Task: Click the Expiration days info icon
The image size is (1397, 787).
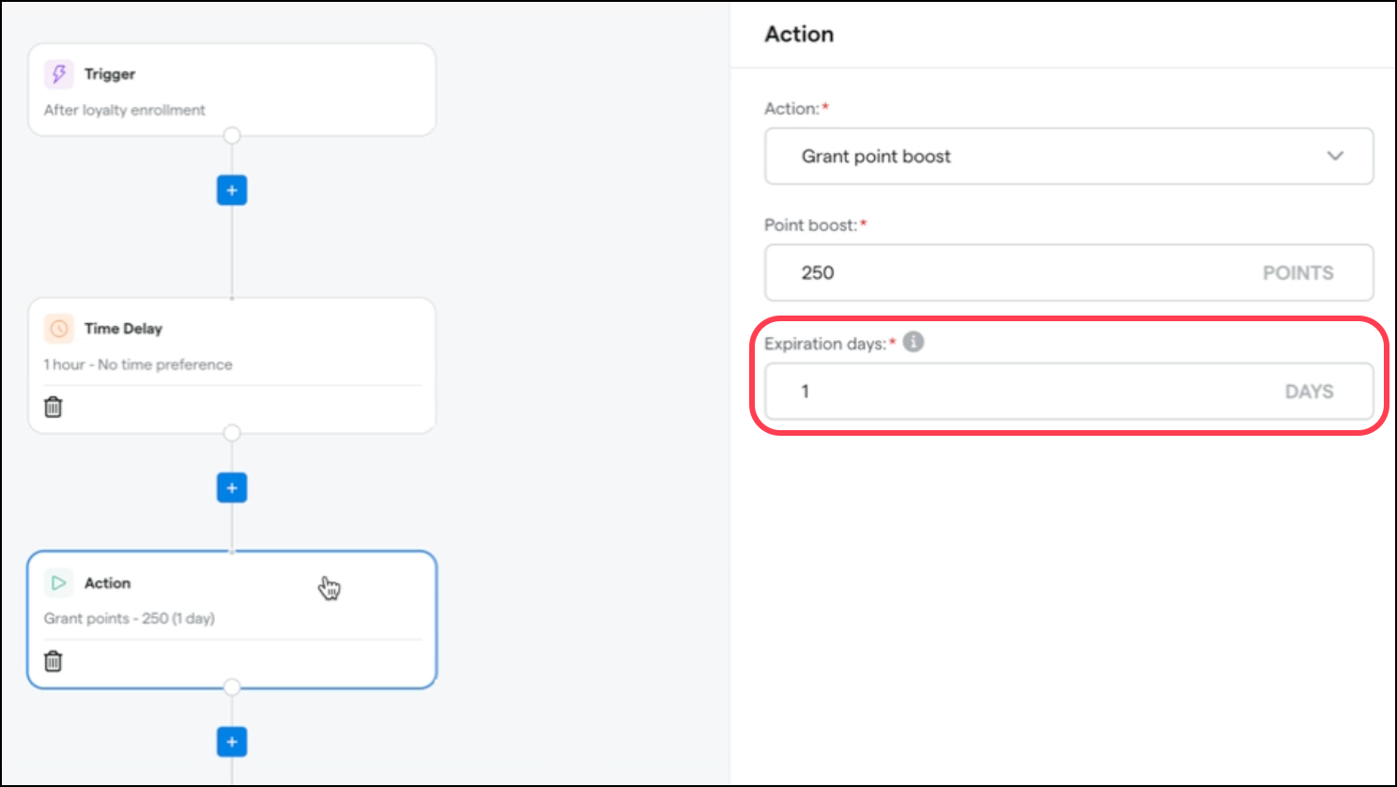Action: (x=913, y=342)
